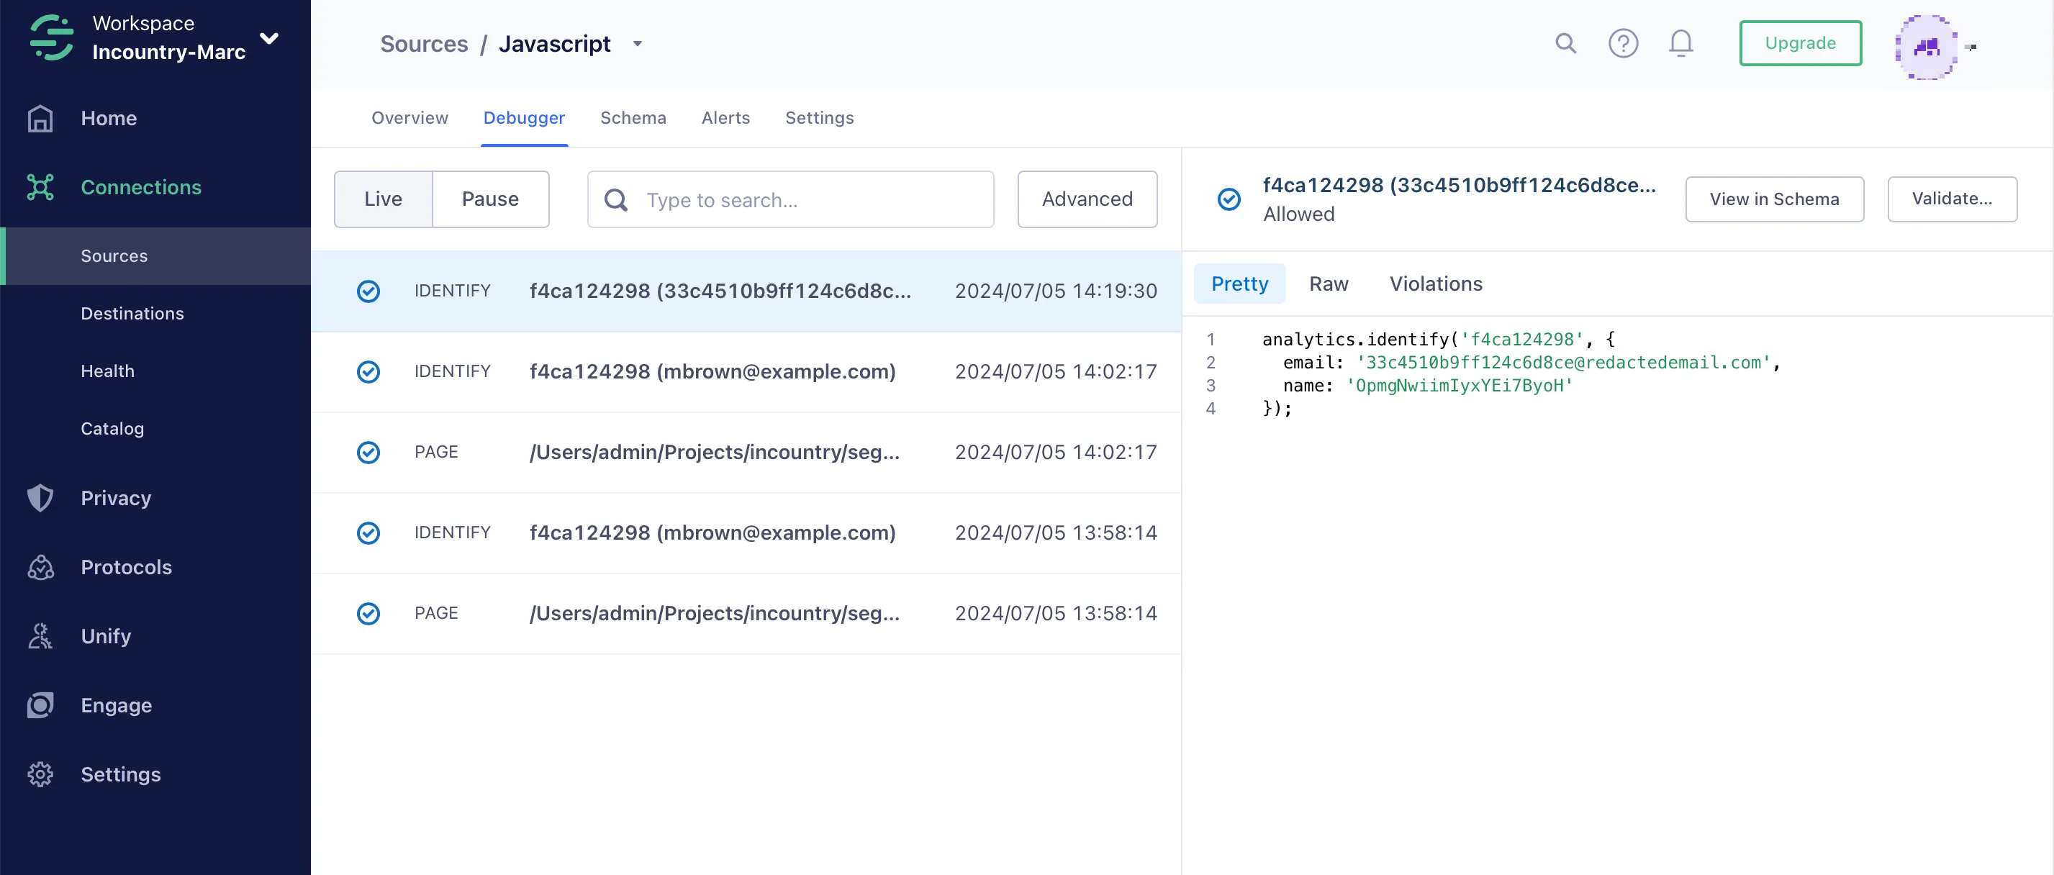Image resolution: width=2054 pixels, height=875 pixels.
Task: Open the notifications bell
Action: pyautogui.click(x=1680, y=43)
